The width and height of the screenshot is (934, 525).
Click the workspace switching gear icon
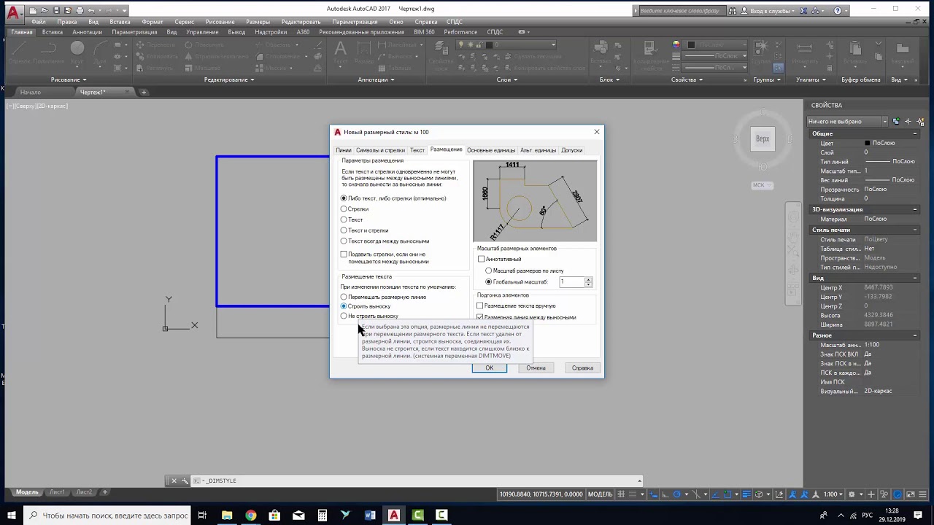851,494
